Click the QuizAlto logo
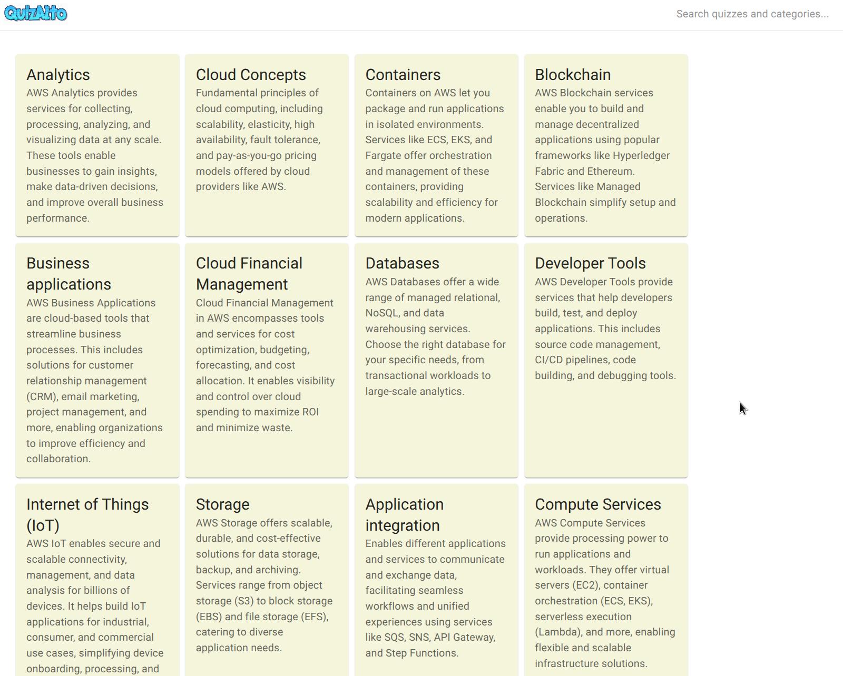The height and width of the screenshot is (676, 843). [x=36, y=13]
